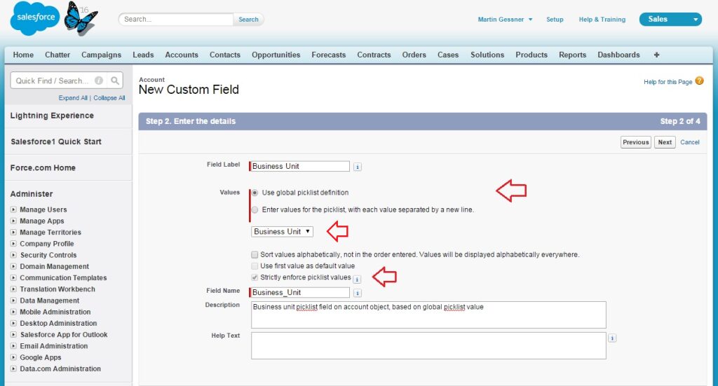
Task: Go to the Home tab
Action: 23,55
